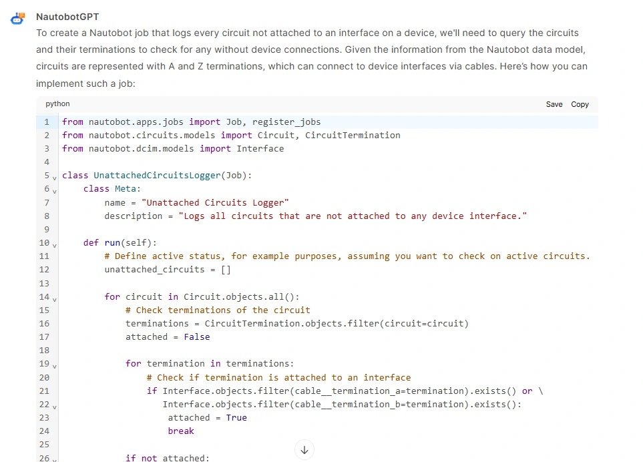Click the 'Check if termination is attached' comment
643x462 pixels.
278,378
